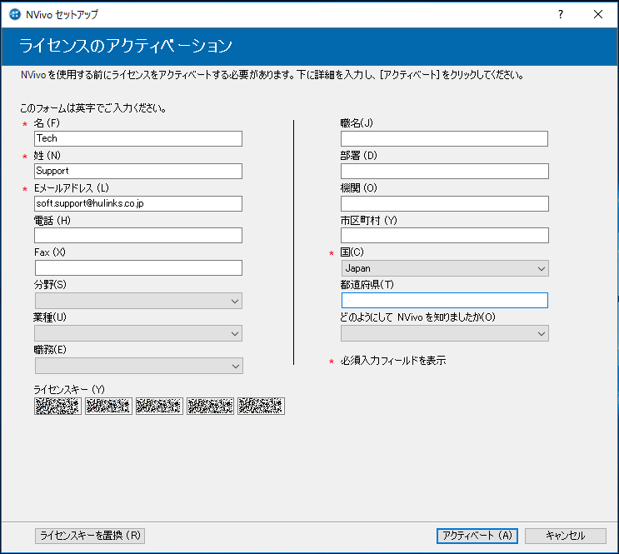
Task: Focus the fourth license key segment box
Action: 210,406
